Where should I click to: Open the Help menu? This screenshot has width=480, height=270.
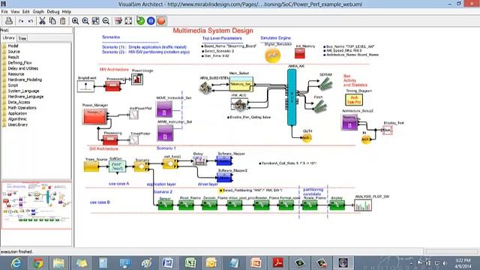point(67,12)
